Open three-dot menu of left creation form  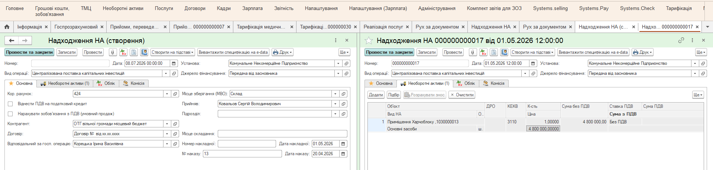336,40
